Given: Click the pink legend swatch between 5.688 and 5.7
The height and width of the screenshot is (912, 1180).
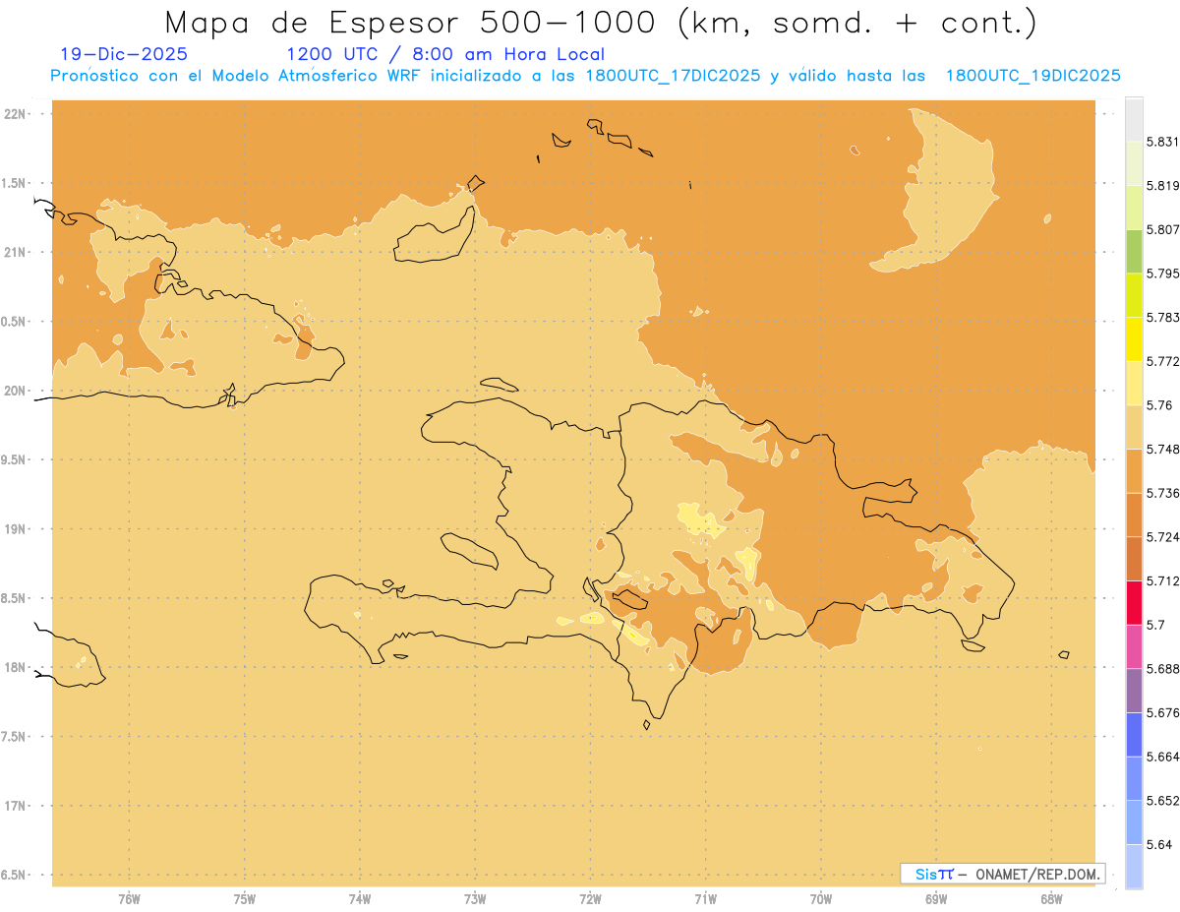Looking at the screenshot, I should tap(1134, 646).
